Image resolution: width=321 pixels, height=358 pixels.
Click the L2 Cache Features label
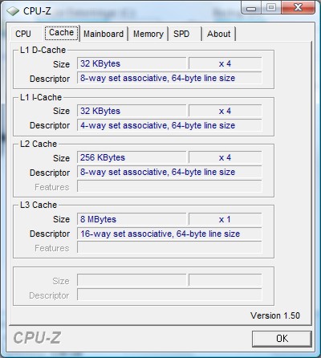pyautogui.click(x=52, y=187)
